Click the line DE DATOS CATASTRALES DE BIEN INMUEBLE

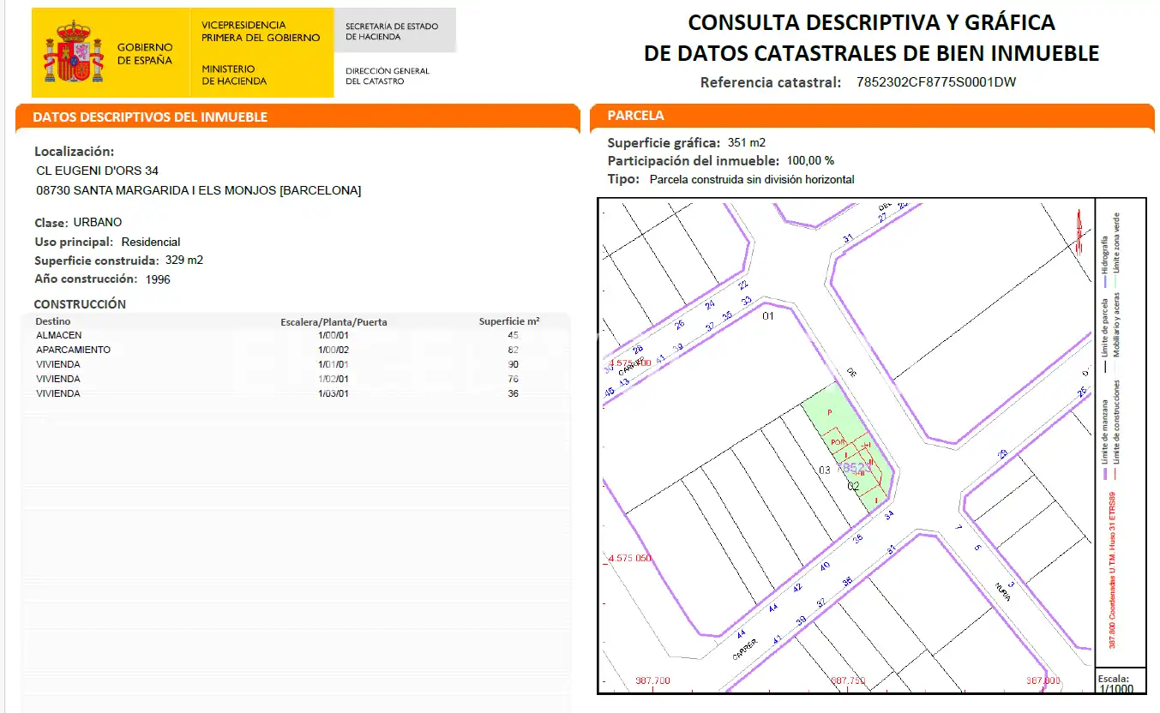[872, 53]
